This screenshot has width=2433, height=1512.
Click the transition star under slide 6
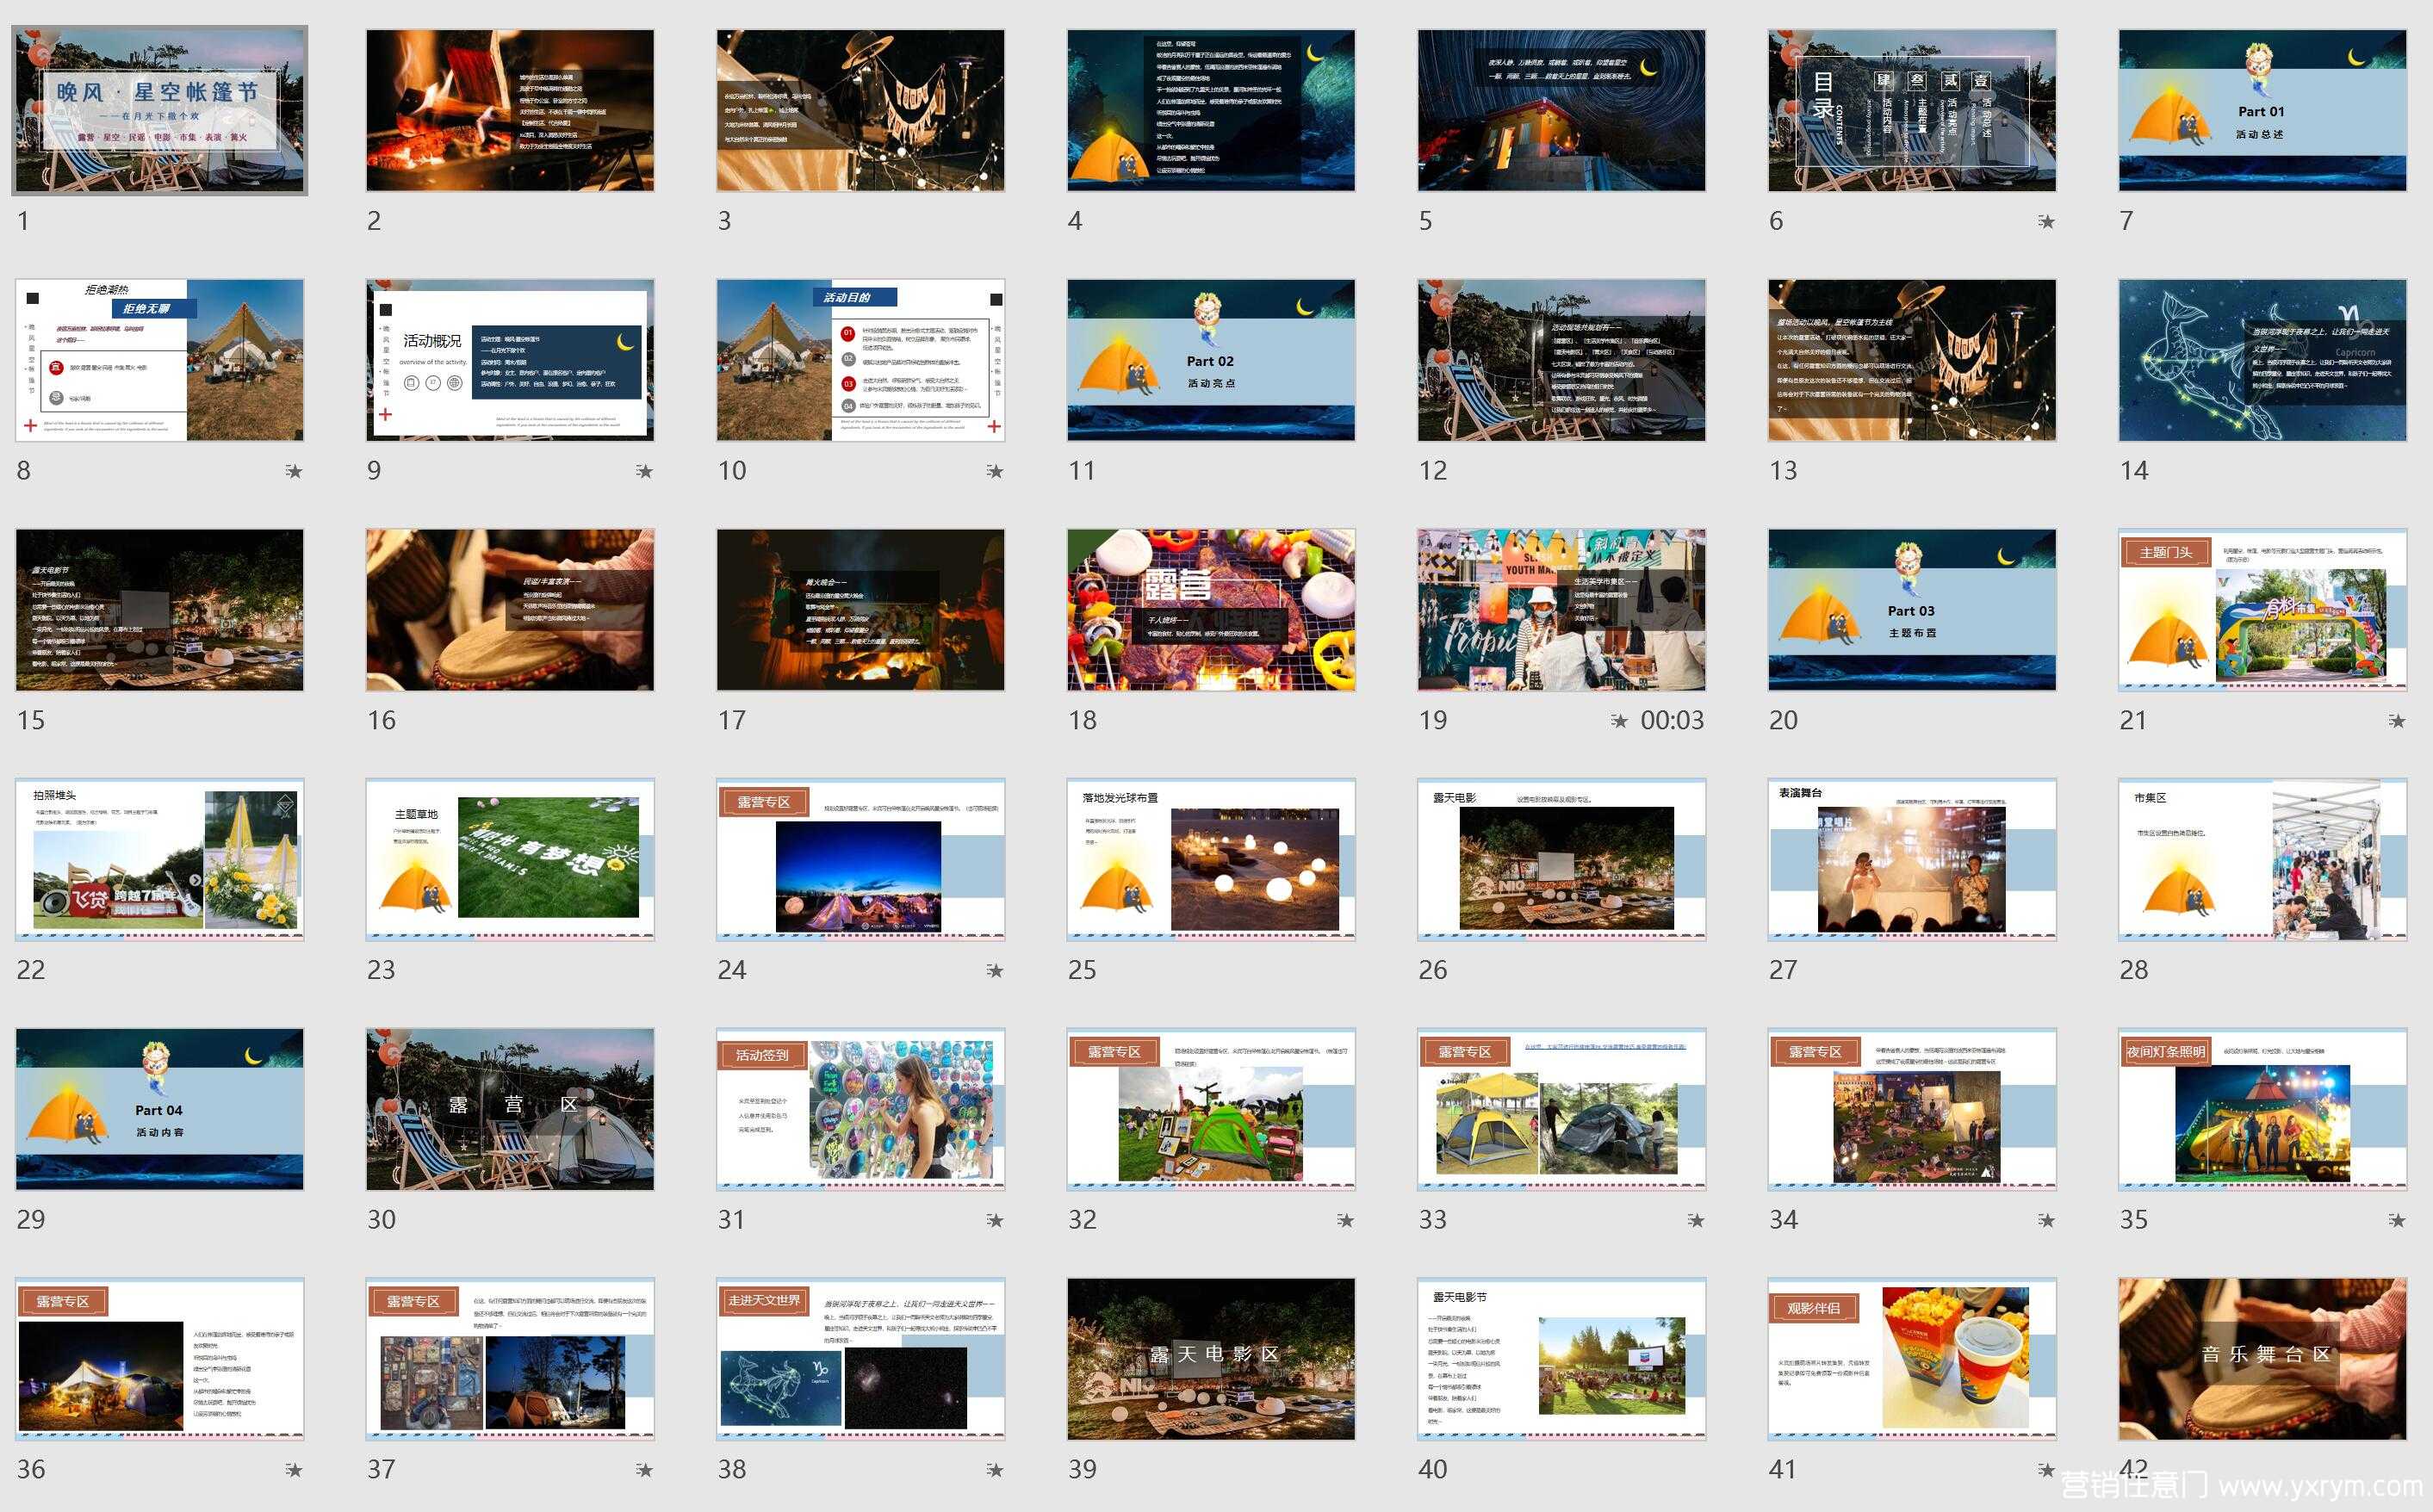[x=2046, y=221]
